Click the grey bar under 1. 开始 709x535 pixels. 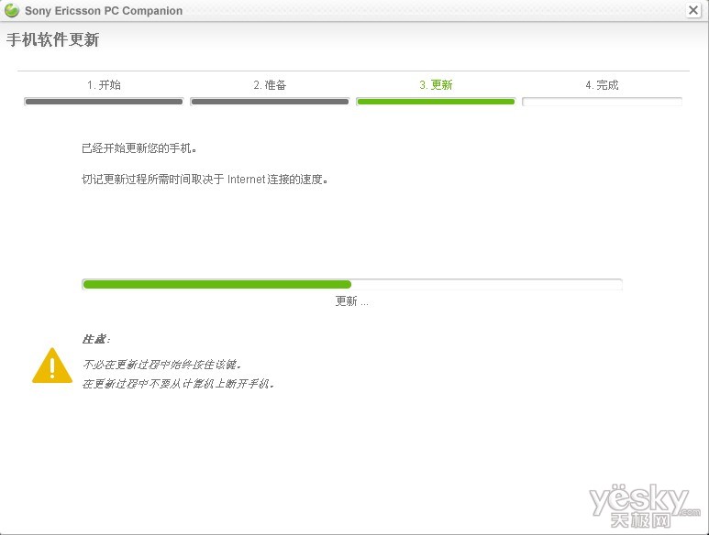[104, 102]
